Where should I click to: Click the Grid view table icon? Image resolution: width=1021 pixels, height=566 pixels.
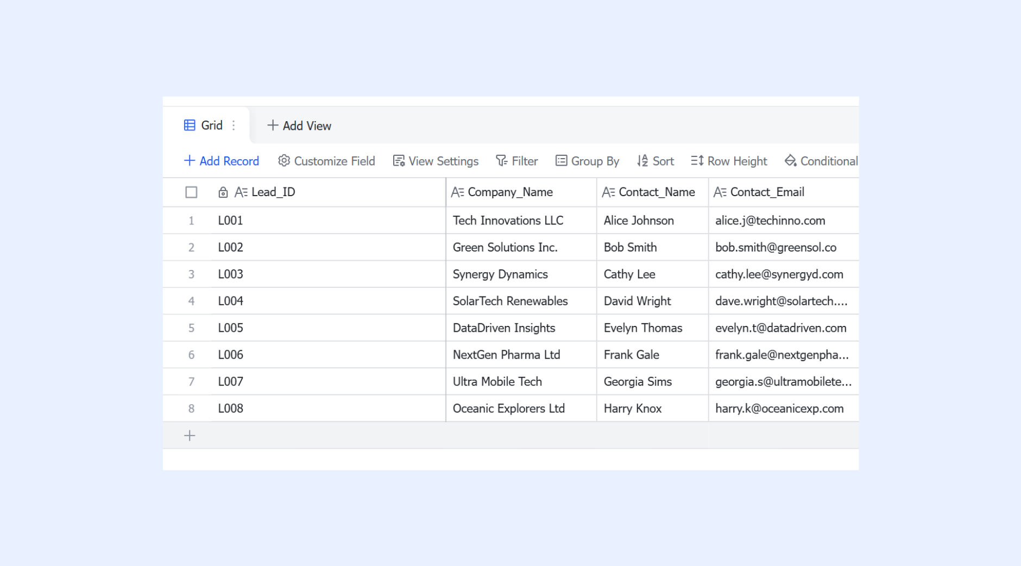point(190,125)
